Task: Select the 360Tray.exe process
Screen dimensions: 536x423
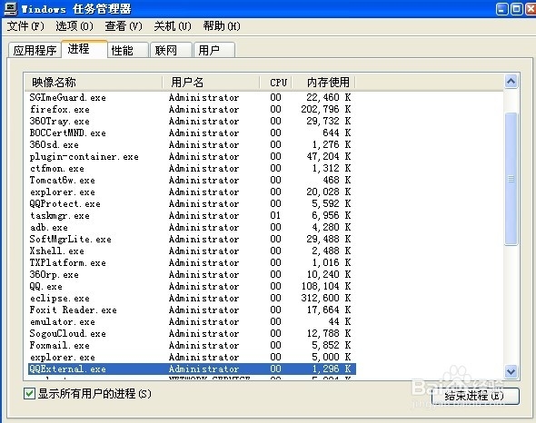Action: pyautogui.click(x=191, y=122)
